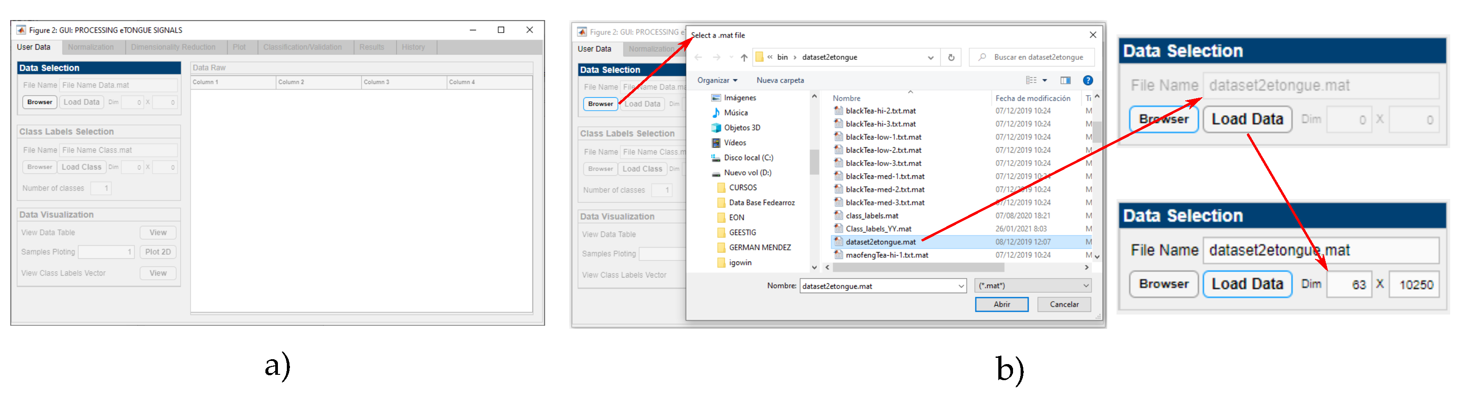
Task: Select the file maofengTea-hi-1.txt.mat
Action: (x=887, y=255)
